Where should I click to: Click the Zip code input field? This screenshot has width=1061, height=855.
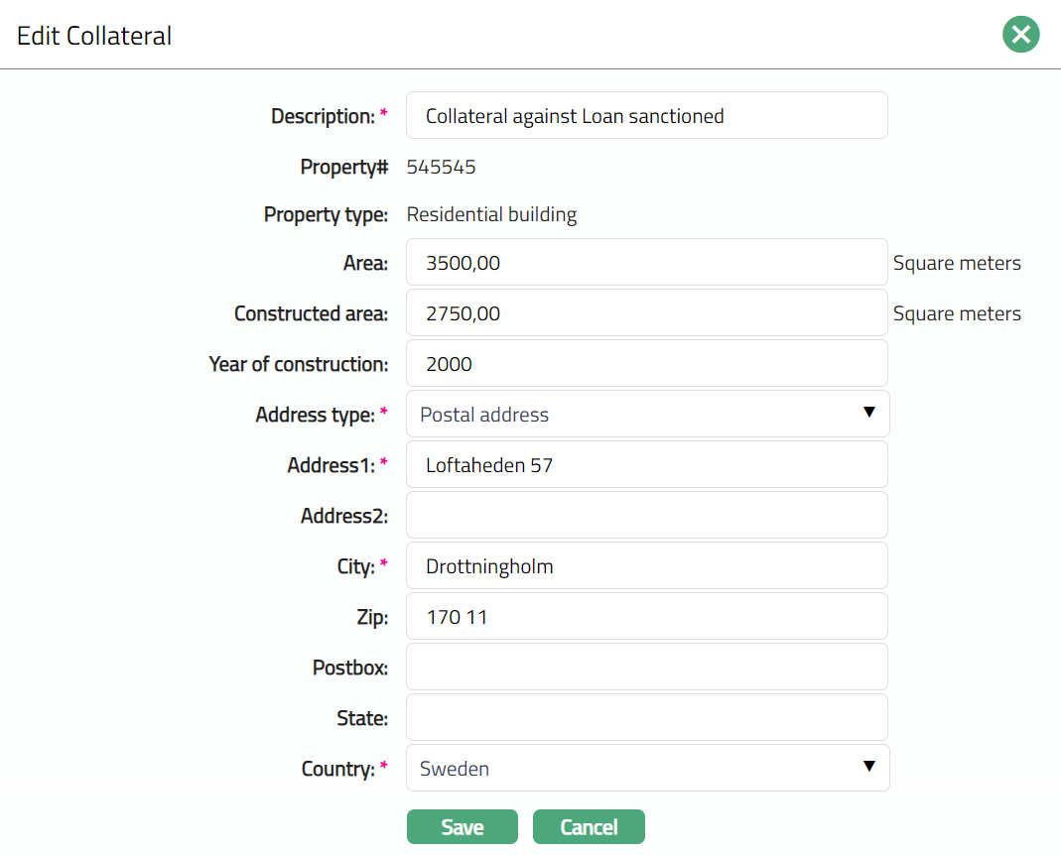[646, 617]
